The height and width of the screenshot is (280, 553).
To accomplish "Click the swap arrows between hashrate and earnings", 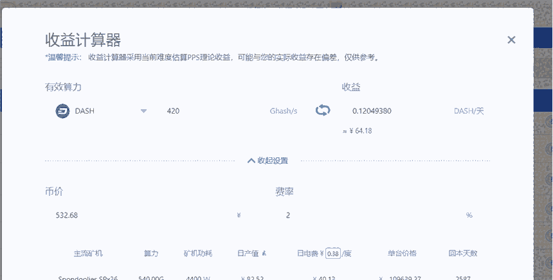I will 323,110.
